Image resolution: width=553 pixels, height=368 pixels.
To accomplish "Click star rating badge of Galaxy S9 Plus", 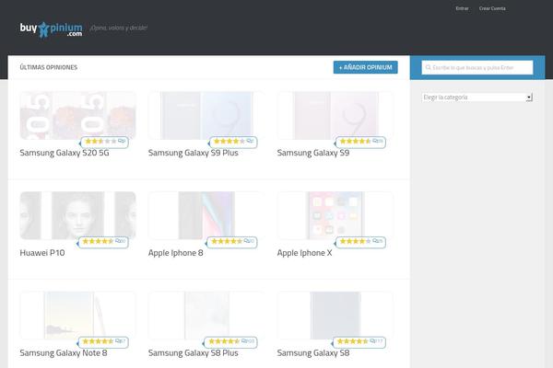I will (x=233, y=142).
